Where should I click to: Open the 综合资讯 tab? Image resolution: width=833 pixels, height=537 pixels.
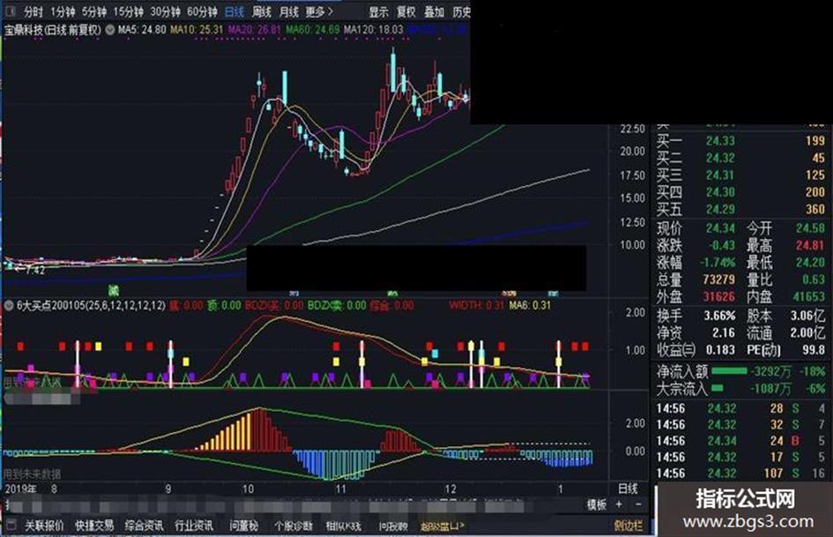click(x=144, y=526)
